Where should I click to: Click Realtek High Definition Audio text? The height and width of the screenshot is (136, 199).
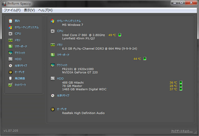click(x=83, y=113)
